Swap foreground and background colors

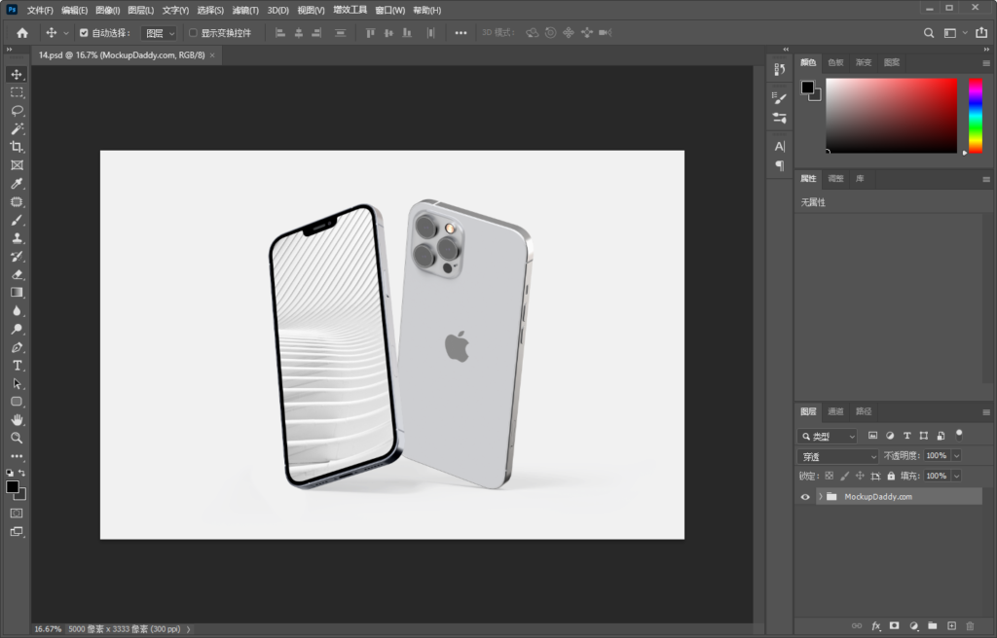[x=21, y=473]
